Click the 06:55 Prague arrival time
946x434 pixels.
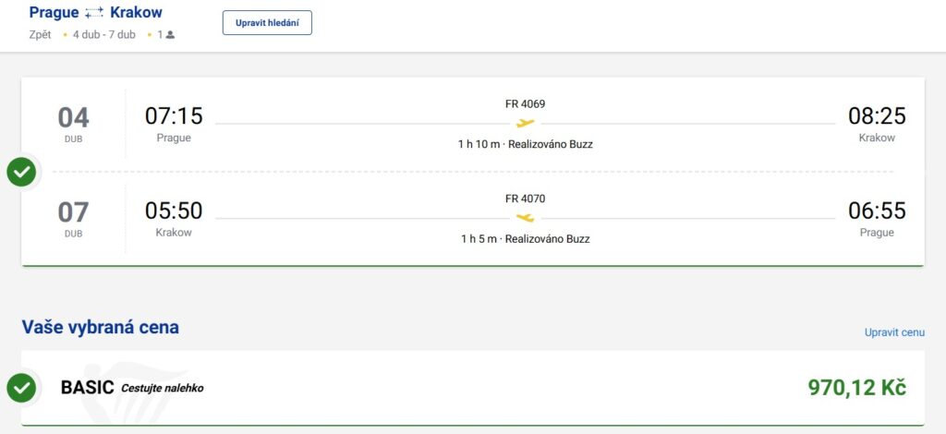(x=877, y=211)
